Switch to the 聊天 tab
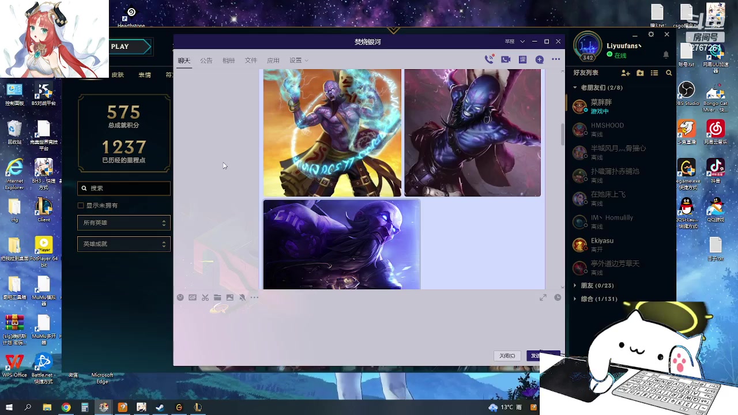This screenshot has width=738, height=415. [184, 61]
